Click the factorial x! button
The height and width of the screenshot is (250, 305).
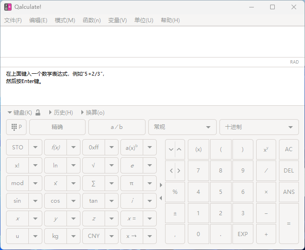click(x=17, y=166)
